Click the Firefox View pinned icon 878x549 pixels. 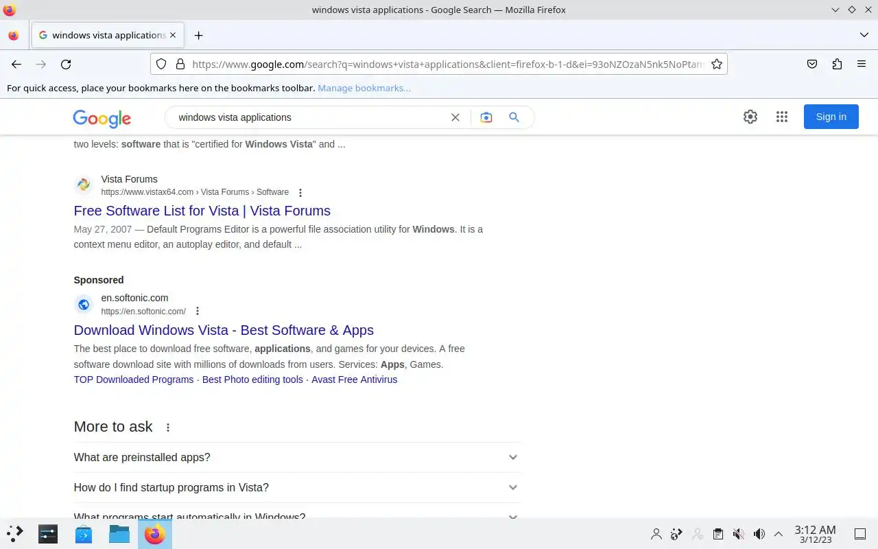click(13, 35)
